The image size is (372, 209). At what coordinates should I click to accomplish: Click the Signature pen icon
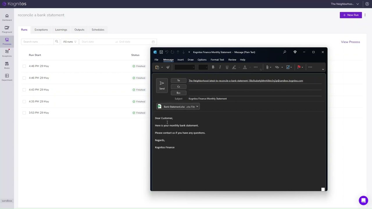point(288,67)
